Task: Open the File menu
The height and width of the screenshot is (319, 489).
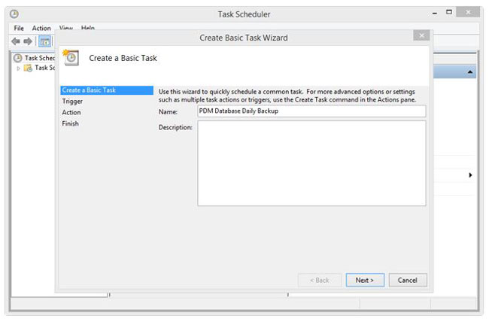Action: pos(19,29)
